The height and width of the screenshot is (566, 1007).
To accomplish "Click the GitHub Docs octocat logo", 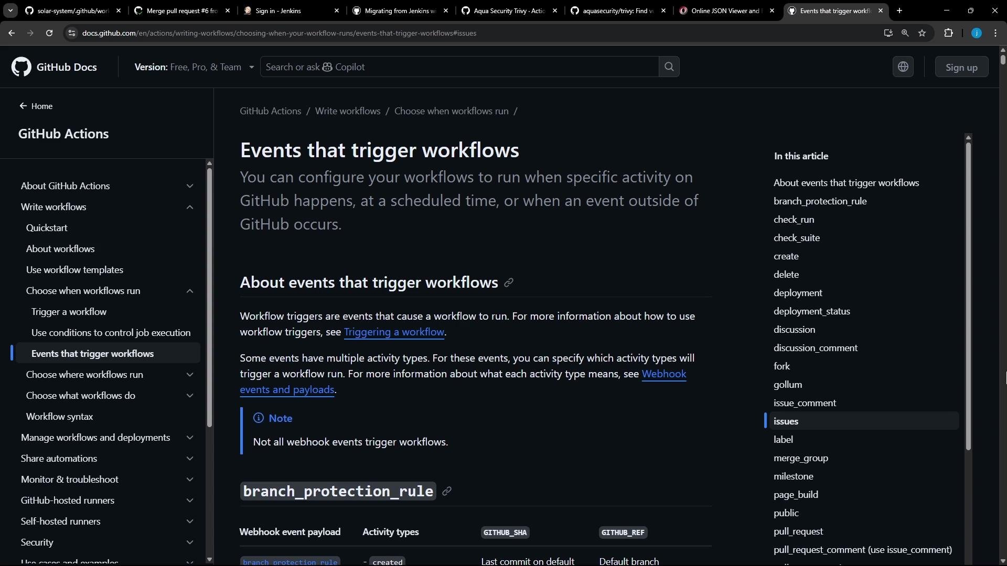I will [x=22, y=67].
